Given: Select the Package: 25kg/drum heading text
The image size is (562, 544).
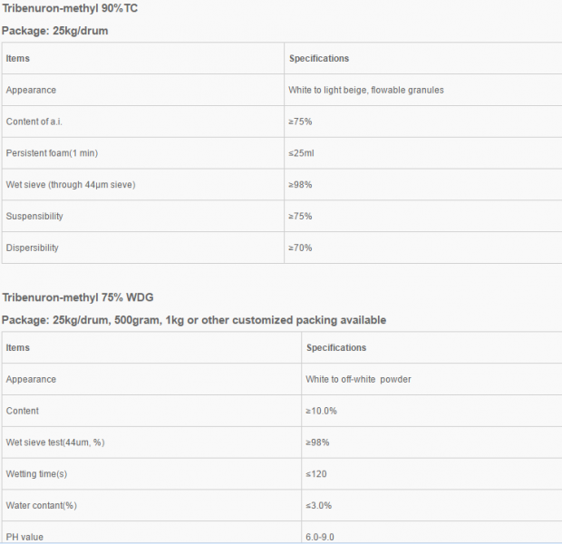Looking at the screenshot, I should pyautogui.click(x=54, y=31).
